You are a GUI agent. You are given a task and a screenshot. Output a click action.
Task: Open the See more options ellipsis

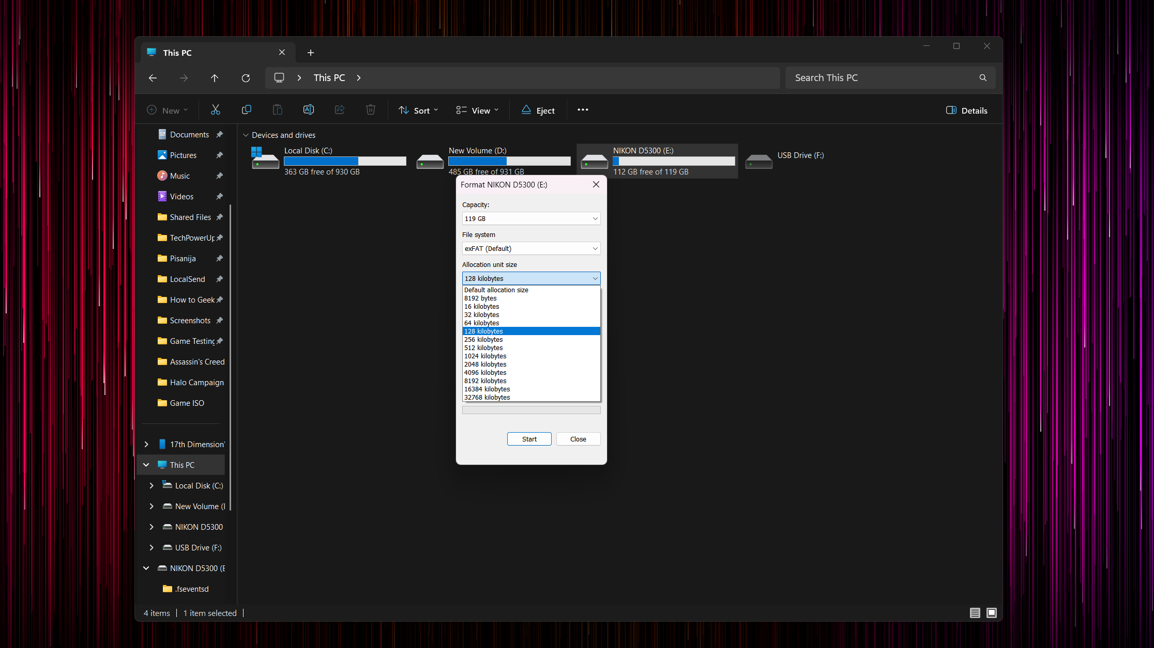[x=583, y=110]
